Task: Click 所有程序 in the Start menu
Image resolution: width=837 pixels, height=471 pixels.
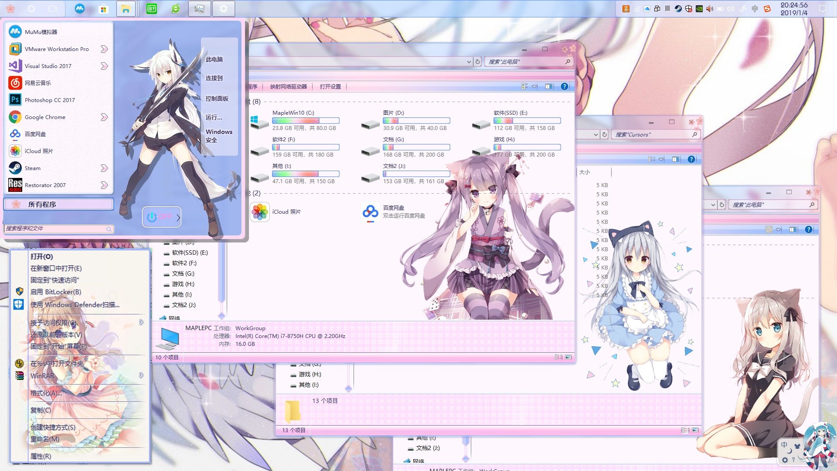Action: click(58, 204)
